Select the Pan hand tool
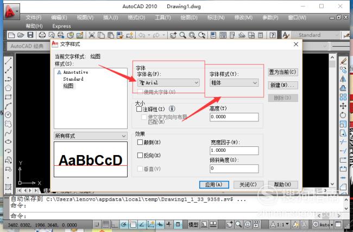This screenshot has height=232, width=353. [173, 35]
